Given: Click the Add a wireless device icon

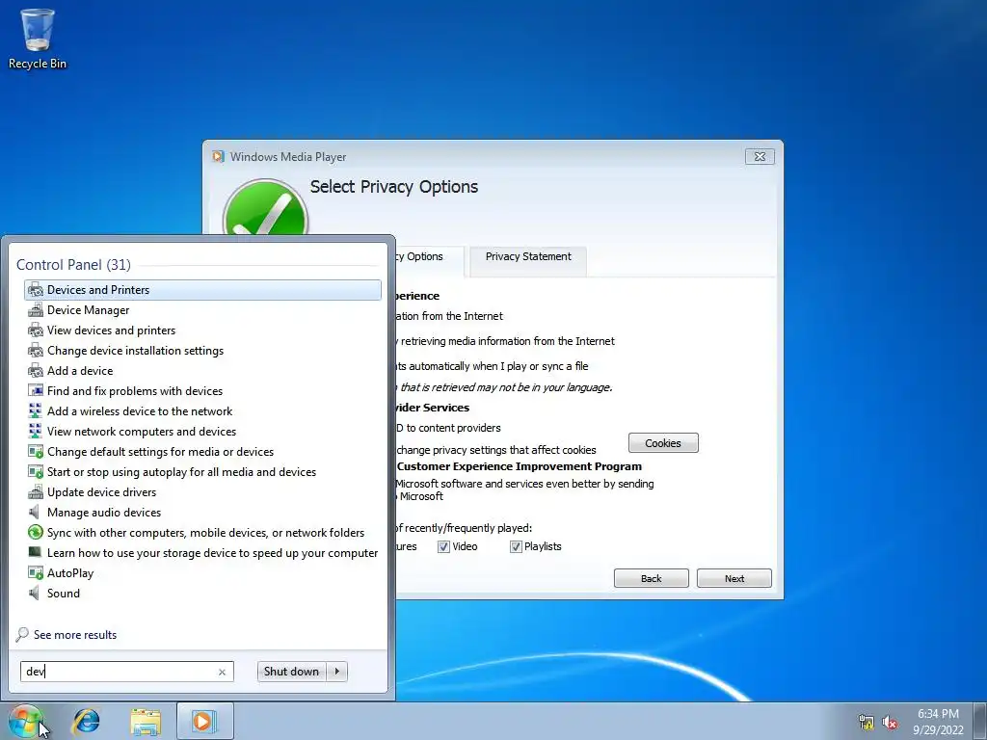Looking at the screenshot, I should [36, 410].
